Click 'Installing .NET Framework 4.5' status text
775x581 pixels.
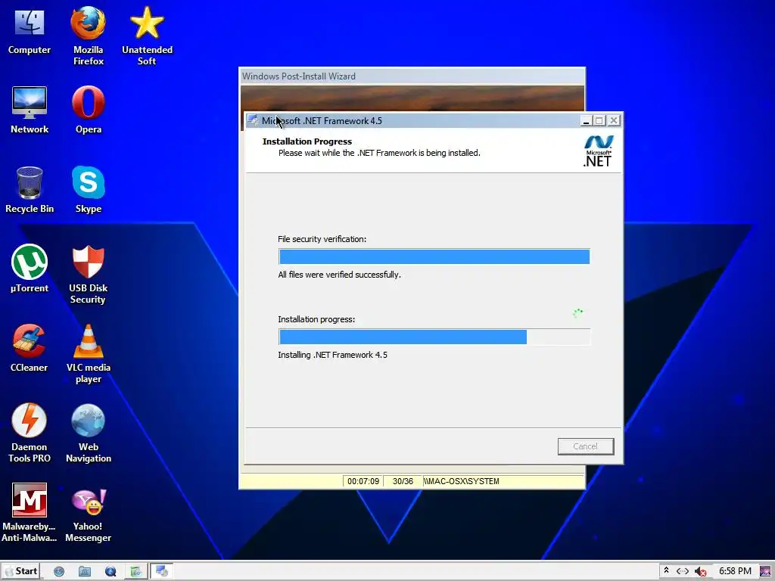[333, 355]
